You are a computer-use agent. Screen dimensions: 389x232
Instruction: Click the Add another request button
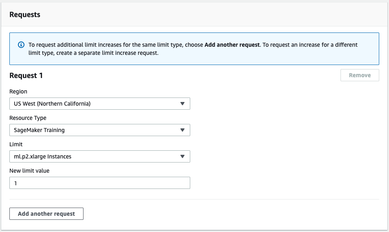[x=46, y=214]
